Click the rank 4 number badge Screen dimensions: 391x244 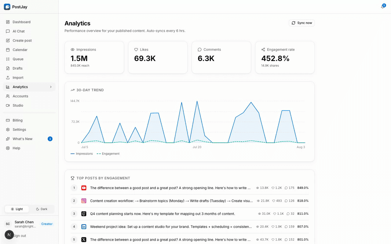point(74,227)
